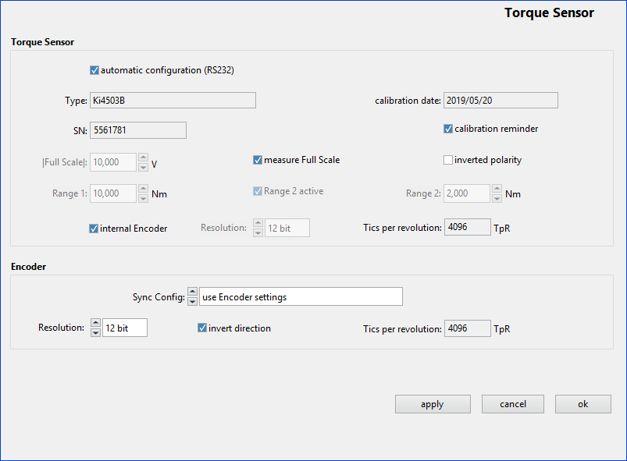The width and height of the screenshot is (627, 461).
Task: Check the Range 2 active option
Action: [x=258, y=192]
